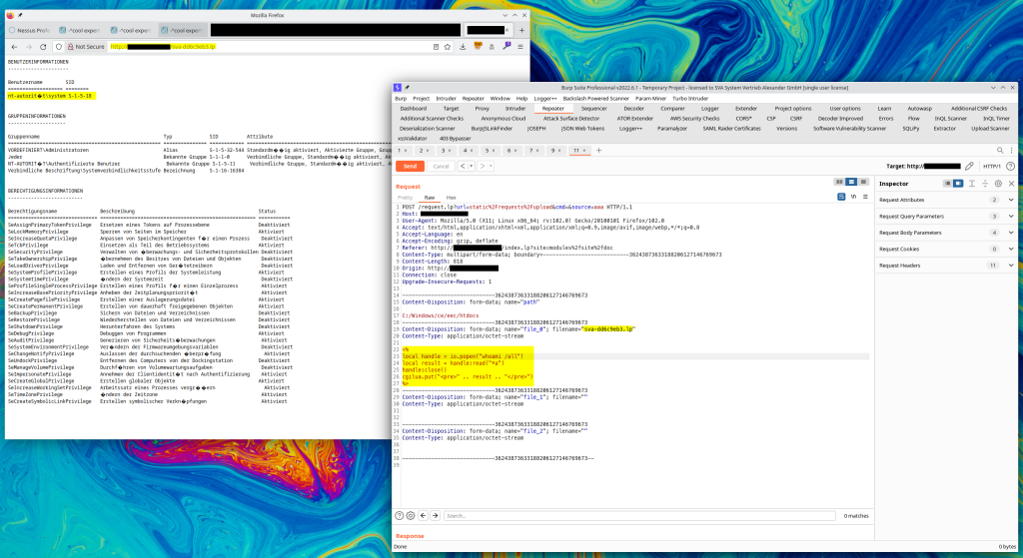Select top-bottom request/response layout
Image resolution: width=1023 pixels, height=558 pixels.
point(851,182)
